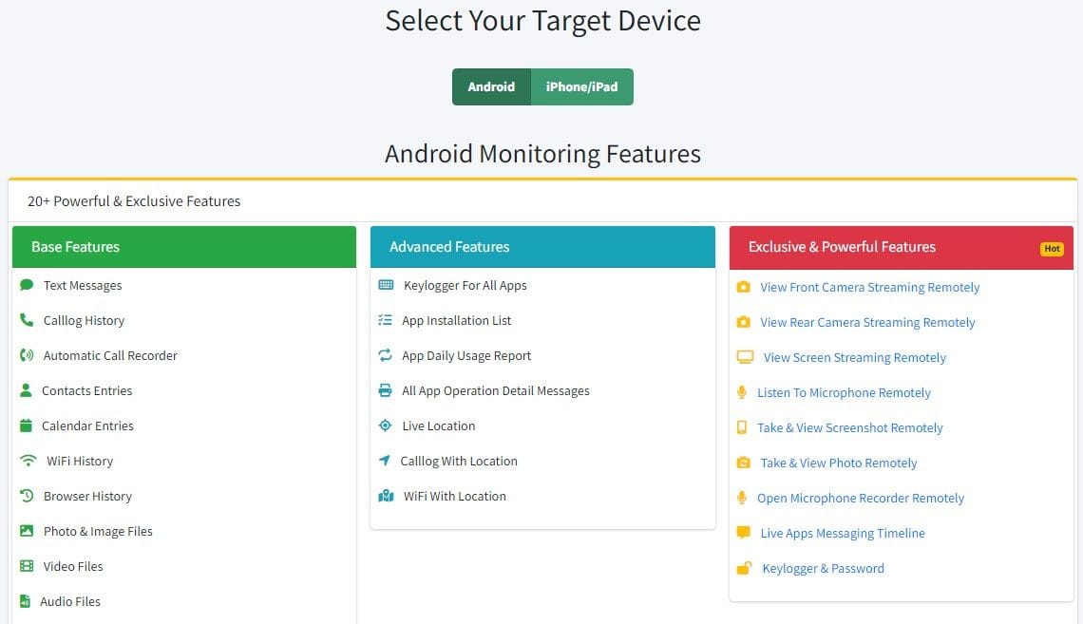Click the Keylogger & Password unlock icon
1083x624 pixels.
tap(745, 568)
